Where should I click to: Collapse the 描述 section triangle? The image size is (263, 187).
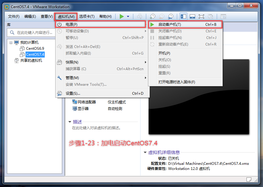[x=70, y=122]
